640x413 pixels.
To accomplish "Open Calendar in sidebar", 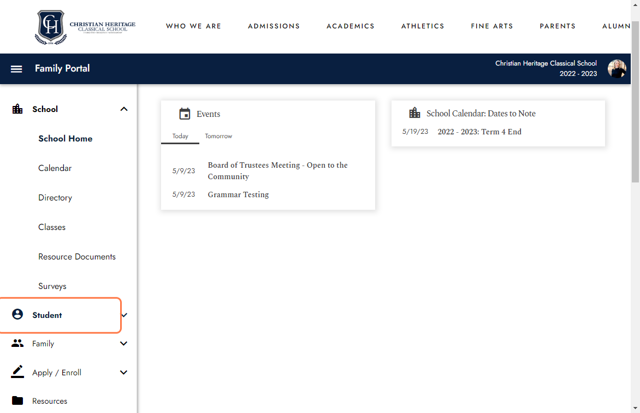I will coord(55,168).
